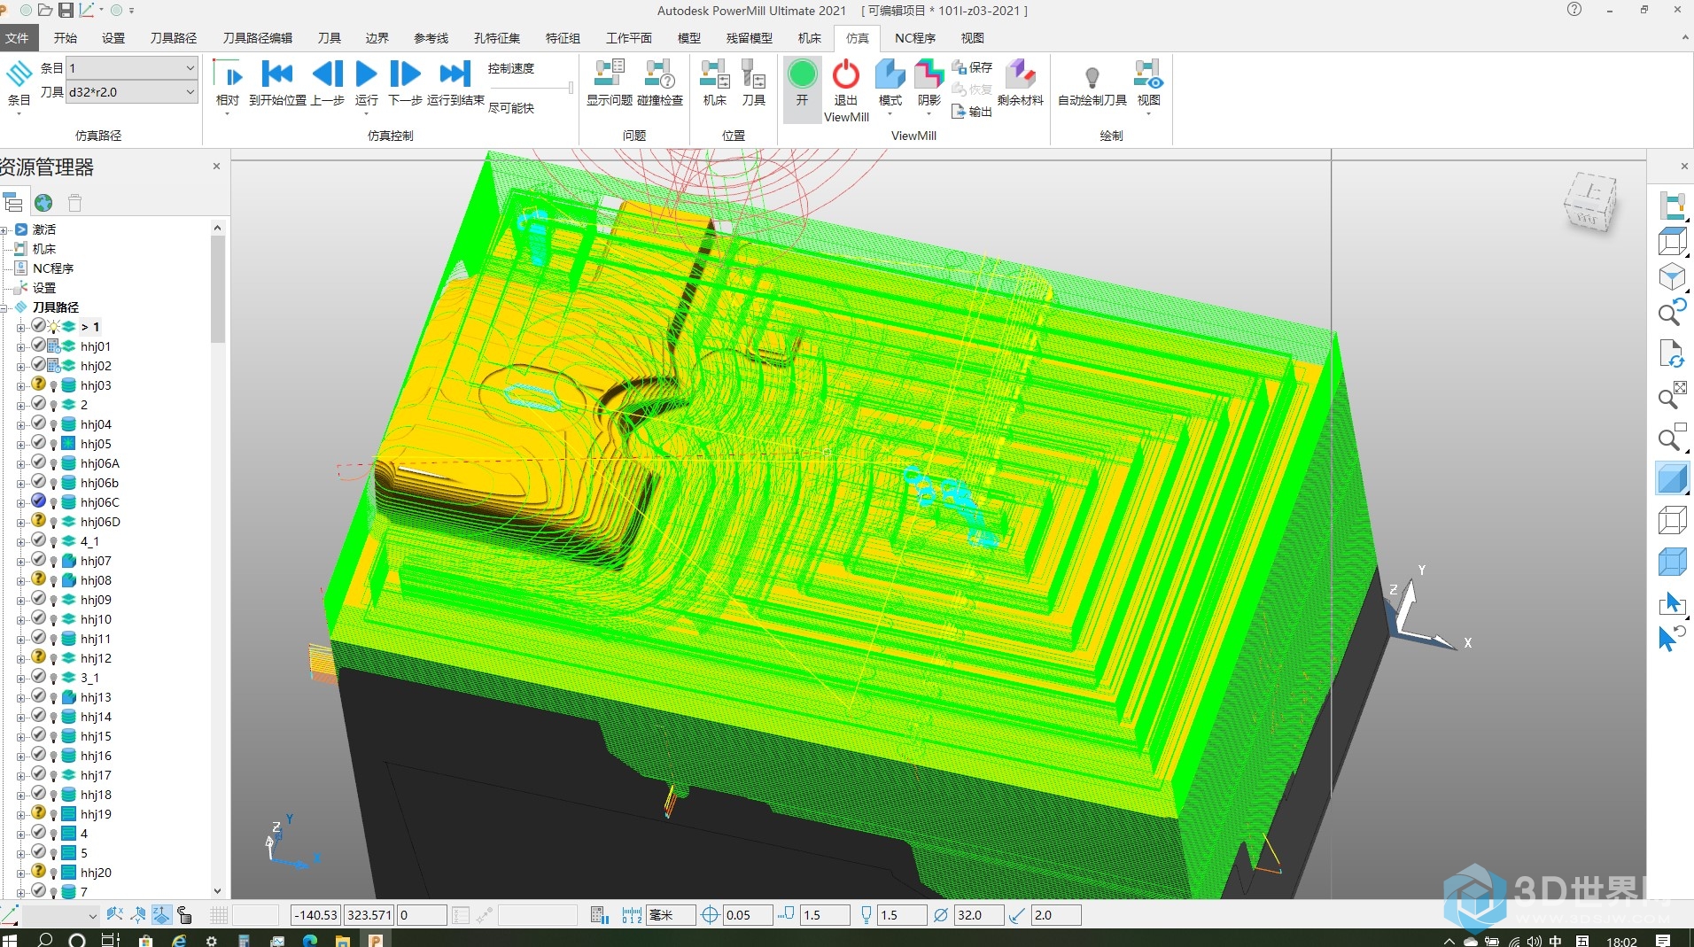Adjust the Control Speed (控制速度) slider
Viewport: 1694px width, 947px height.
pos(571,88)
